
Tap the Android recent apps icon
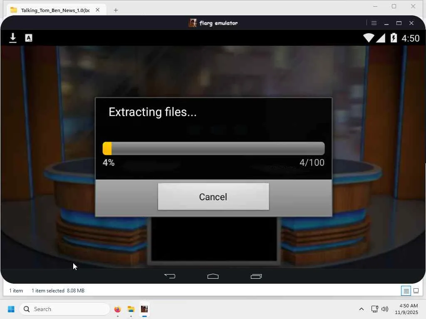tap(256, 276)
